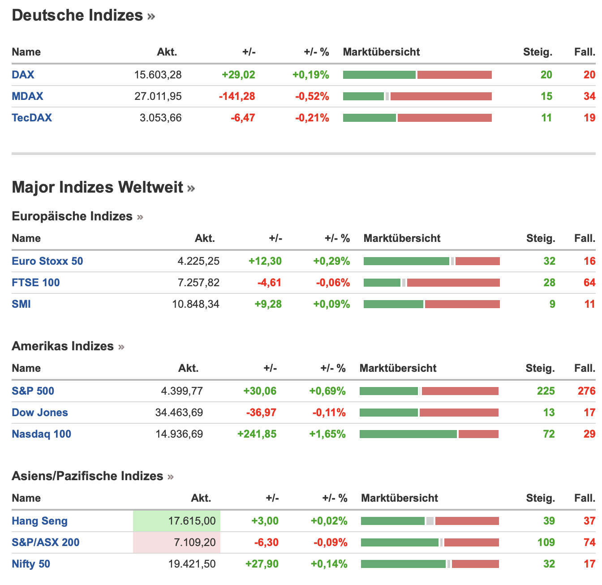Click the S&P 500 link
Screen dimensions: 602x585
(x=33, y=391)
